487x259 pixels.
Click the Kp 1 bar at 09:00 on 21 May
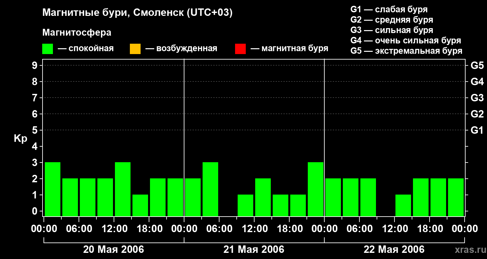coord(245,205)
